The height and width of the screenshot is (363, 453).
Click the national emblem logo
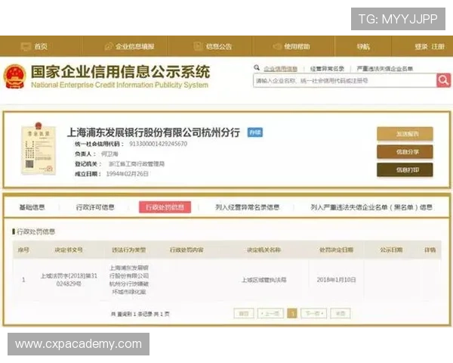pyautogui.click(x=15, y=76)
